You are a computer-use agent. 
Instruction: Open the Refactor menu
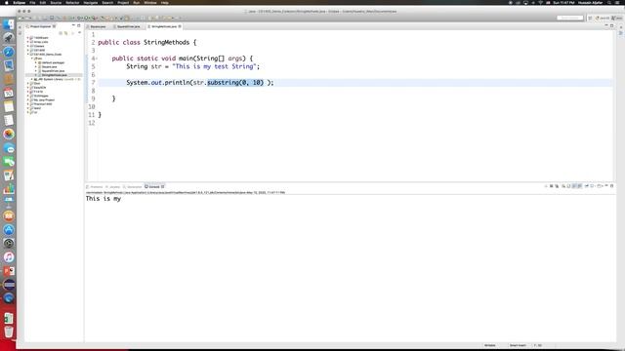[72, 2]
